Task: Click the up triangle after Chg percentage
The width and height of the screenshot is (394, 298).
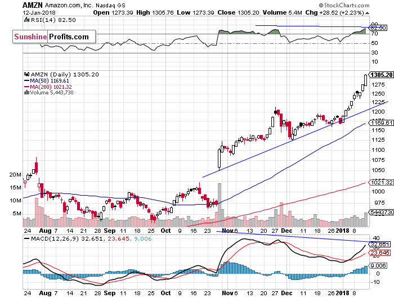Action: (367, 13)
